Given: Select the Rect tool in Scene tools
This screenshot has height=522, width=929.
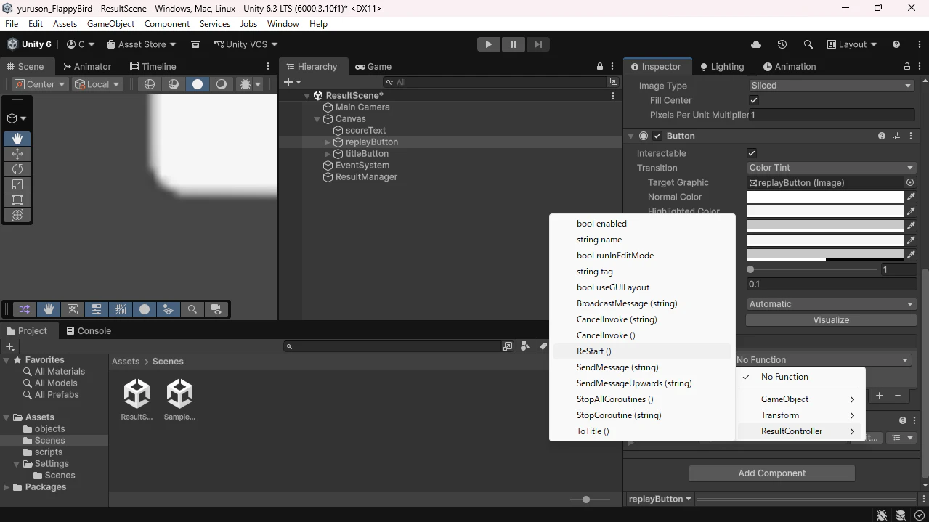Looking at the screenshot, I should [17, 200].
